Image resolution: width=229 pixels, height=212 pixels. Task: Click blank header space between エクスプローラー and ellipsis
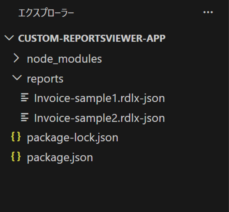137,13
